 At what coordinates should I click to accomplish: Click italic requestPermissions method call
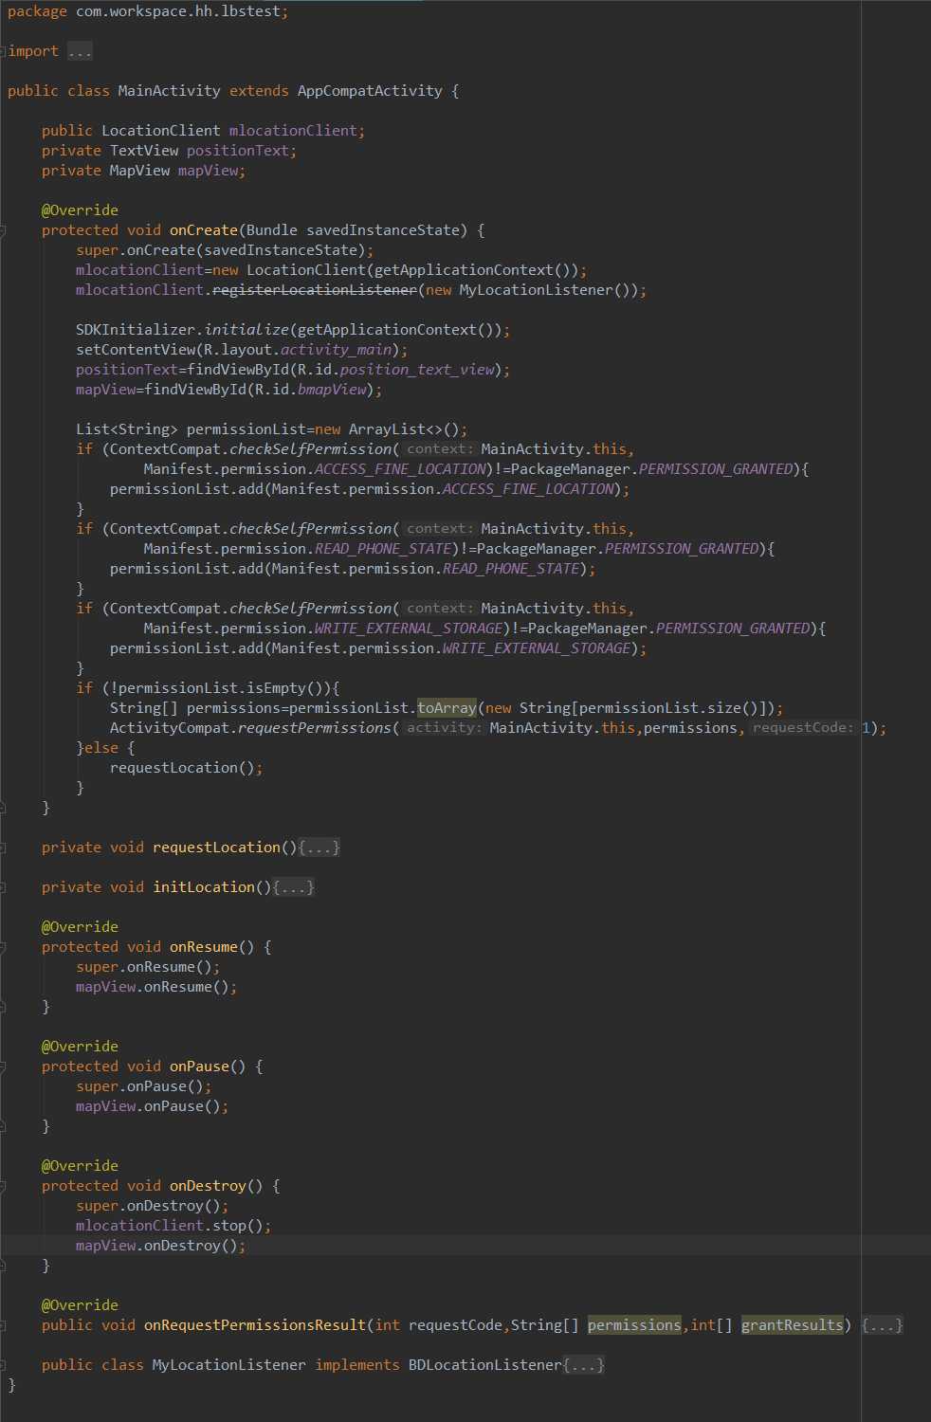[x=314, y=728]
